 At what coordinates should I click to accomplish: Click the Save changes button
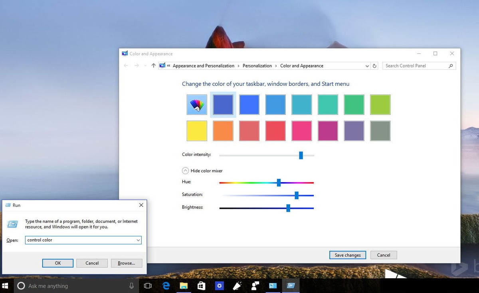click(x=347, y=255)
